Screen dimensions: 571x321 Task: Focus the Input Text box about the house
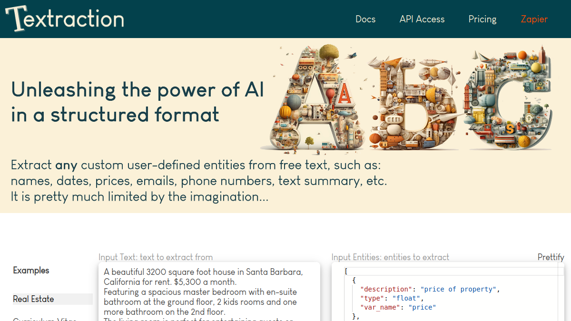pos(209,292)
